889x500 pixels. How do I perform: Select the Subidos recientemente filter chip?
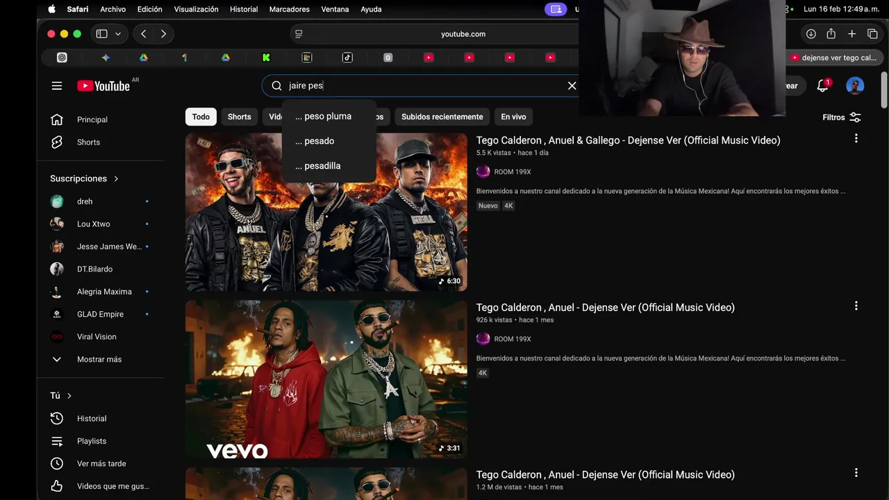point(442,117)
